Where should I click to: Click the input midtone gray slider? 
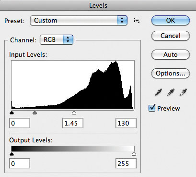(x=35, y=113)
